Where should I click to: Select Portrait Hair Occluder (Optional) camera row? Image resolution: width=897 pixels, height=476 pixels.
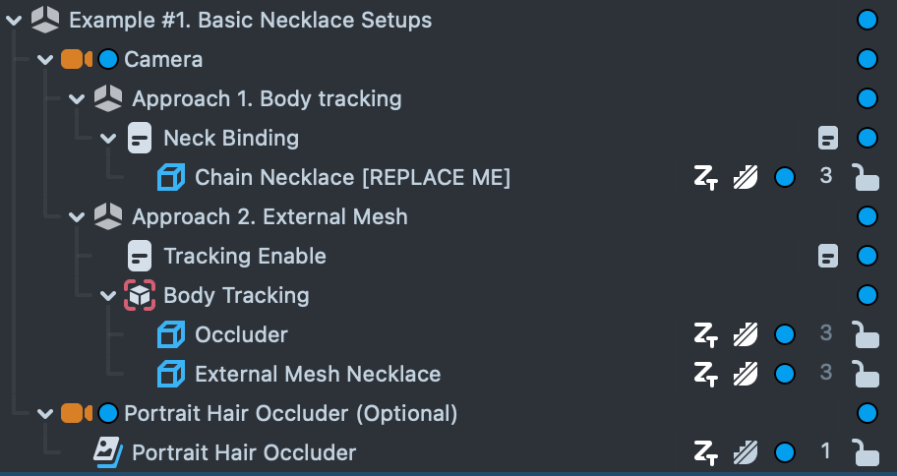290,413
